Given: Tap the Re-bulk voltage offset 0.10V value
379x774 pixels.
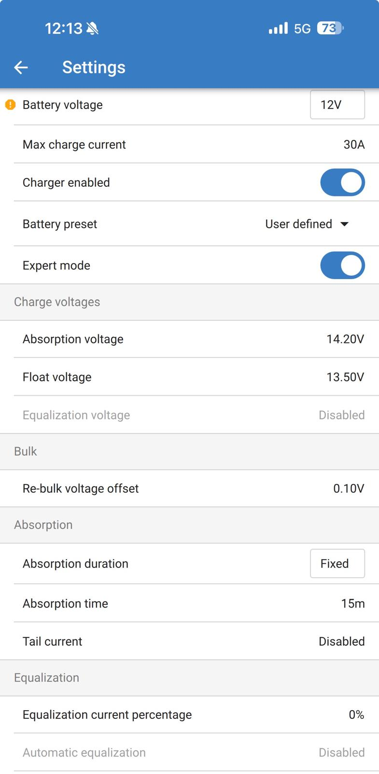Looking at the screenshot, I should 348,489.
